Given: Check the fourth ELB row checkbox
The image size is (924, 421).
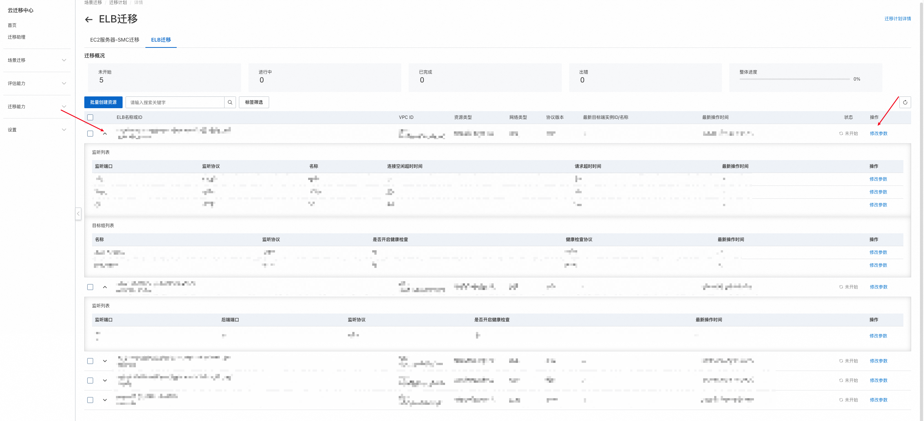Looking at the screenshot, I should pyautogui.click(x=90, y=381).
